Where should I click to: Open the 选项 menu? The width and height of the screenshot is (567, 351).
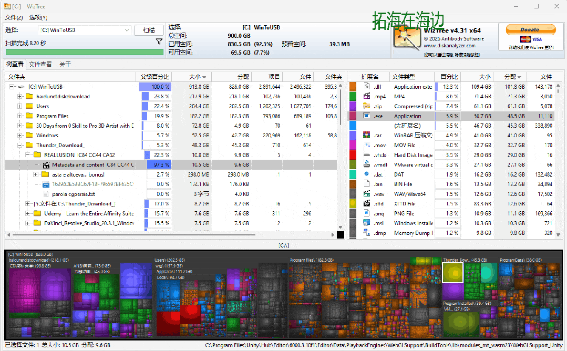(x=38, y=17)
